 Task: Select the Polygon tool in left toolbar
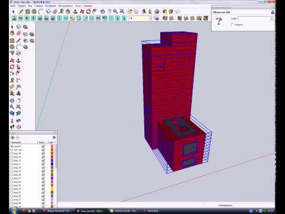pos(12,53)
